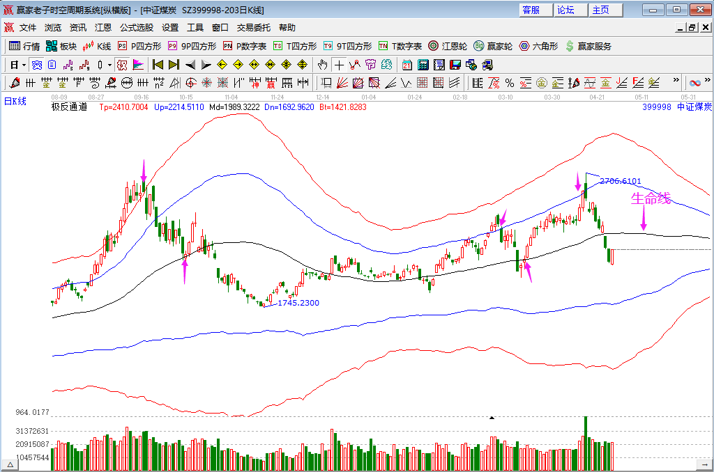
Task: Expand the far-right toolbar overflow chevron
Action: 707,80
